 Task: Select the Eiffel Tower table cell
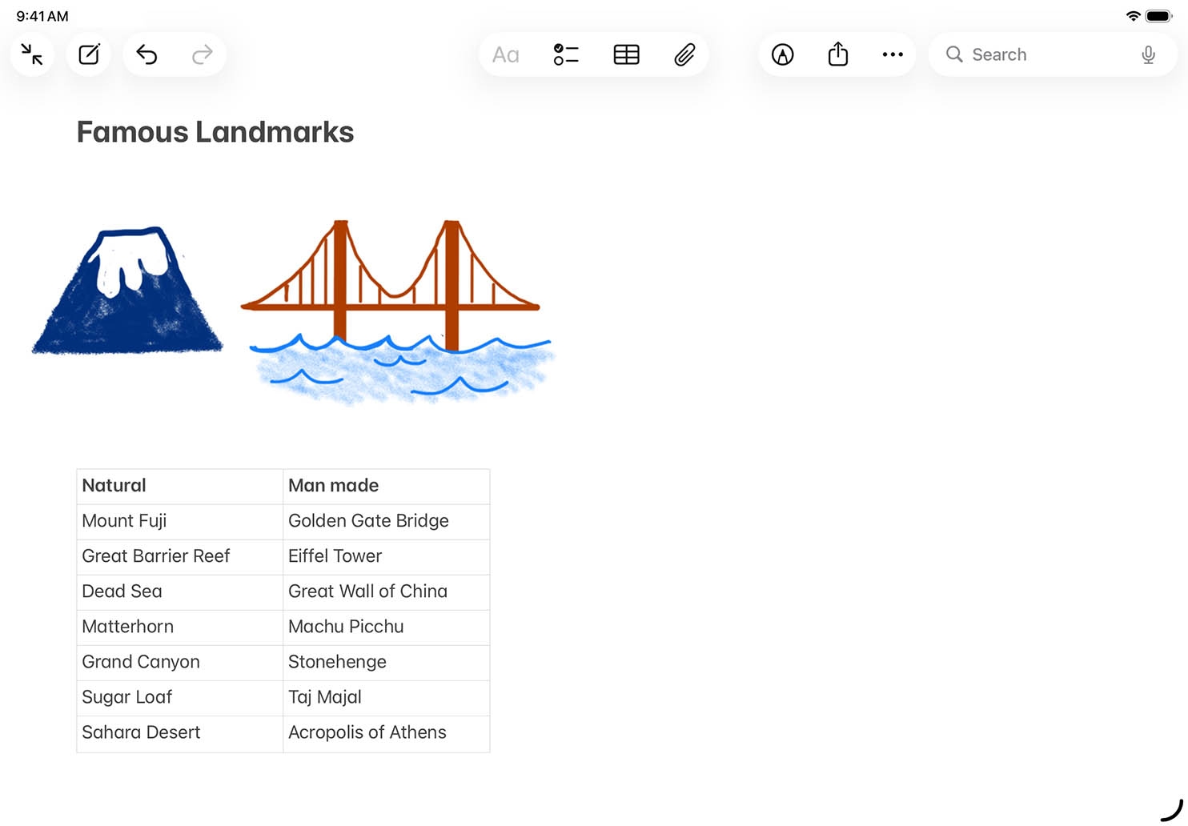pyautogui.click(x=386, y=556)
